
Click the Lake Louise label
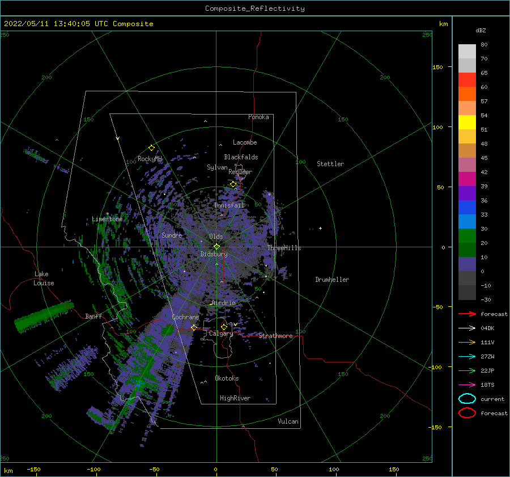(x=44, y=278)
